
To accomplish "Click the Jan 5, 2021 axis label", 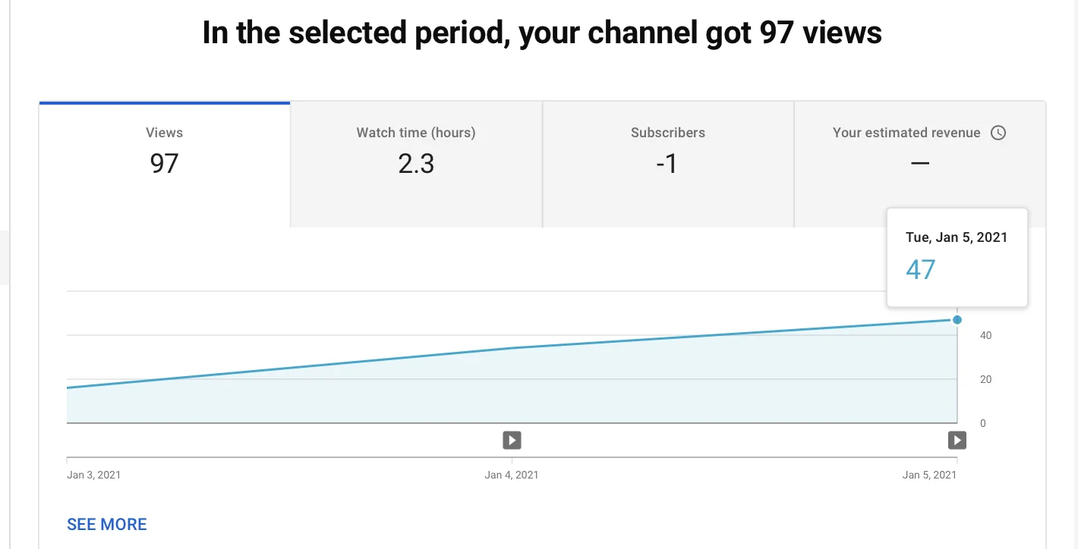I will tap(929, 475).
